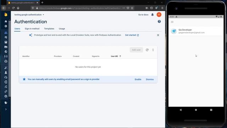Image resolution: width=227 pixels, height=128 pixels.
Task: Enable email/password provider
Action: pyautogui.click(x=138, y=79)
